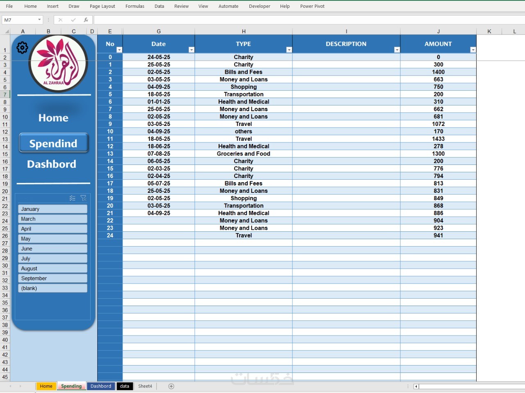
Task: Open the DESCRIPTION column filter dropdown
Action: [397, 50]
